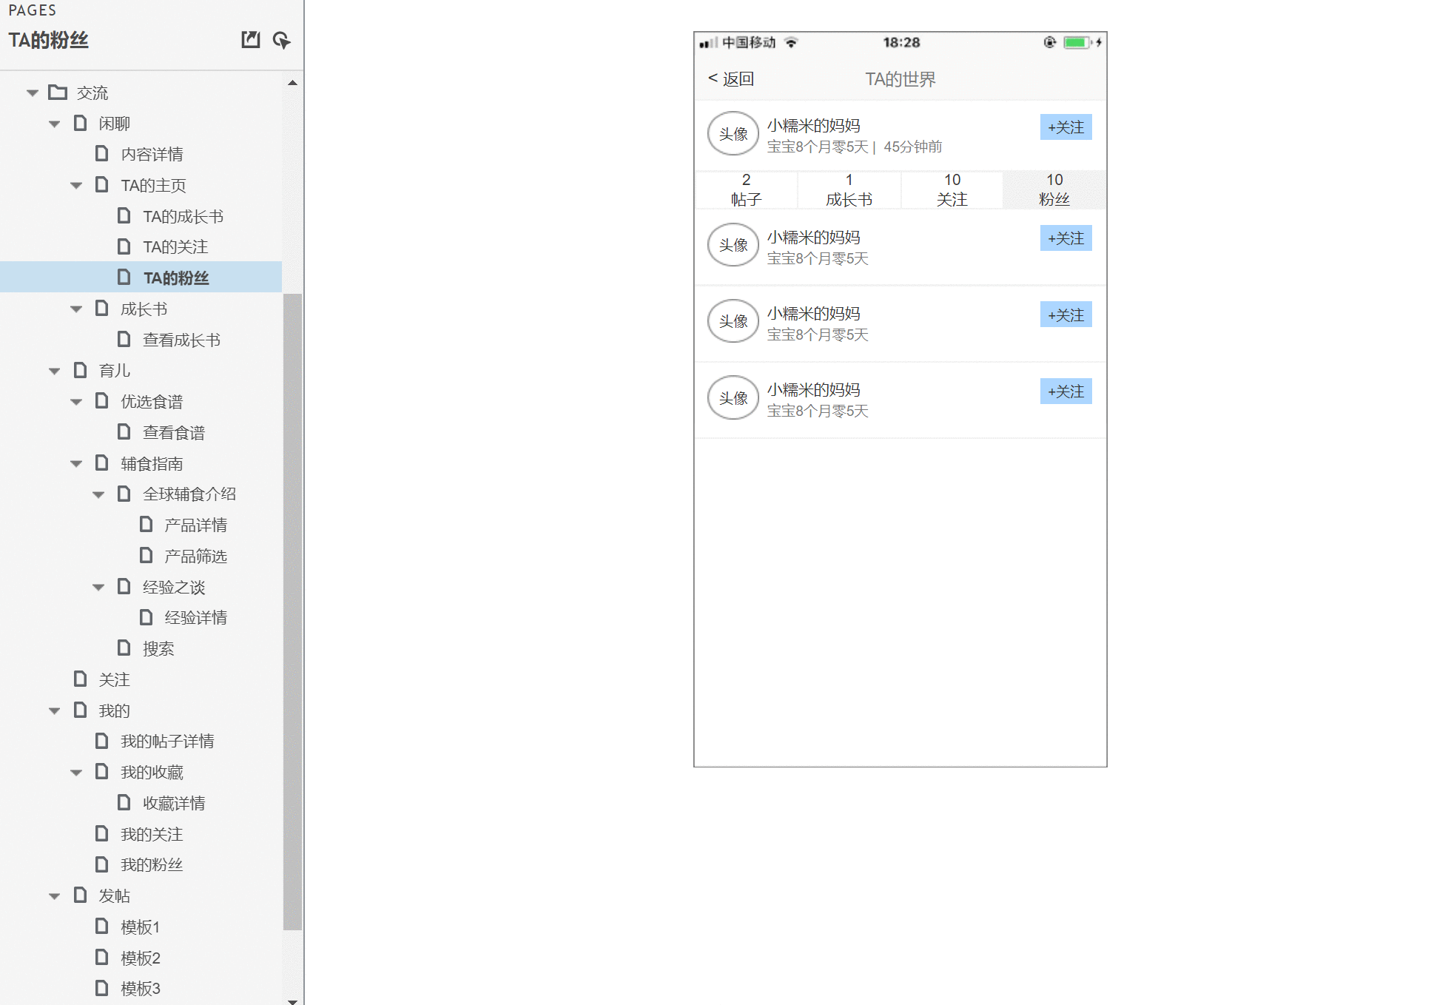Viewport: 1434px width, 1005px height.
Task: Switch to the 帖子 tab showing 2
Action: coord(746,190)
